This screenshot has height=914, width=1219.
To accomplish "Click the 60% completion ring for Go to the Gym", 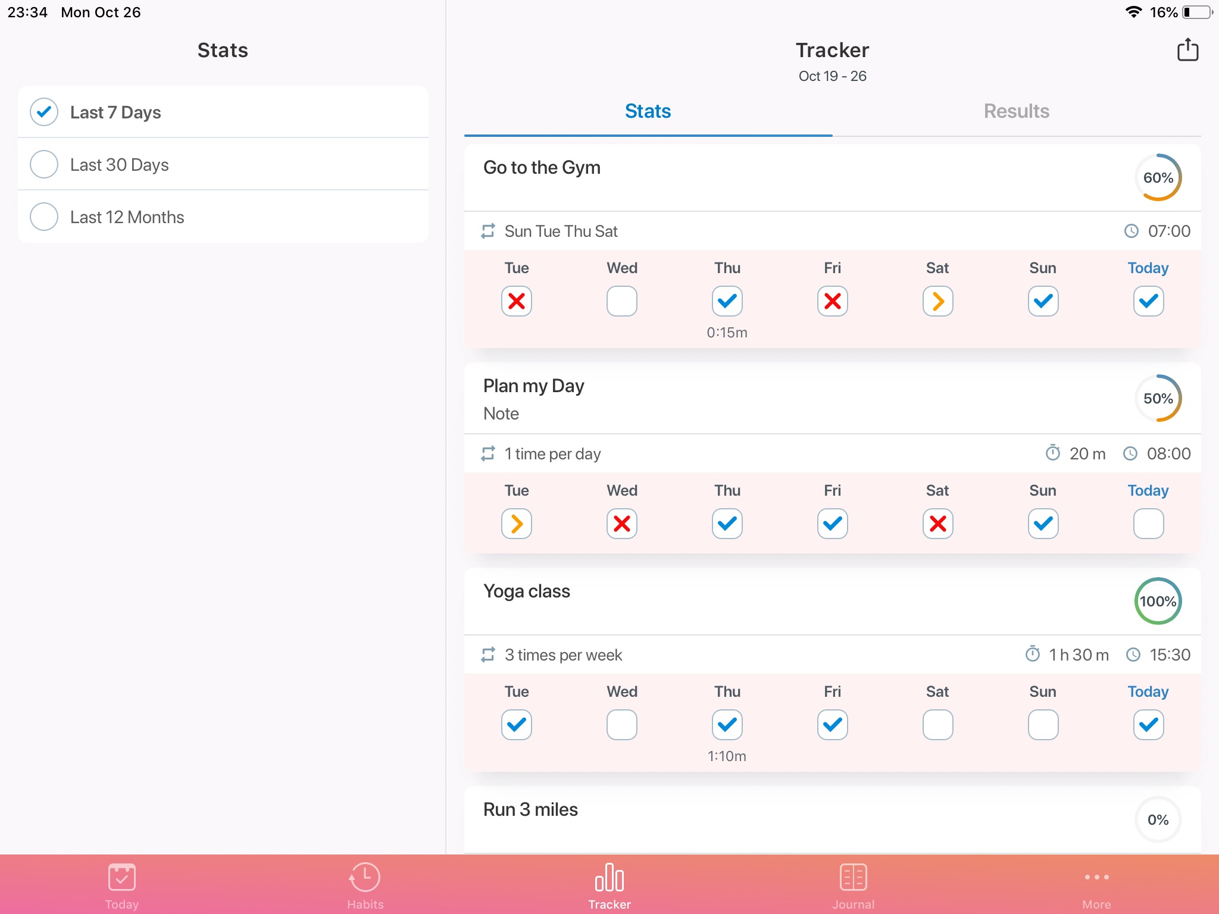I will click(1158, 177).
